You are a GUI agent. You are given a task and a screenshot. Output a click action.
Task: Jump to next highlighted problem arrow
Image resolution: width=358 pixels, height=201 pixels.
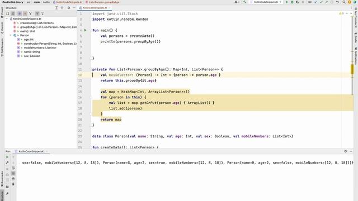351,13
